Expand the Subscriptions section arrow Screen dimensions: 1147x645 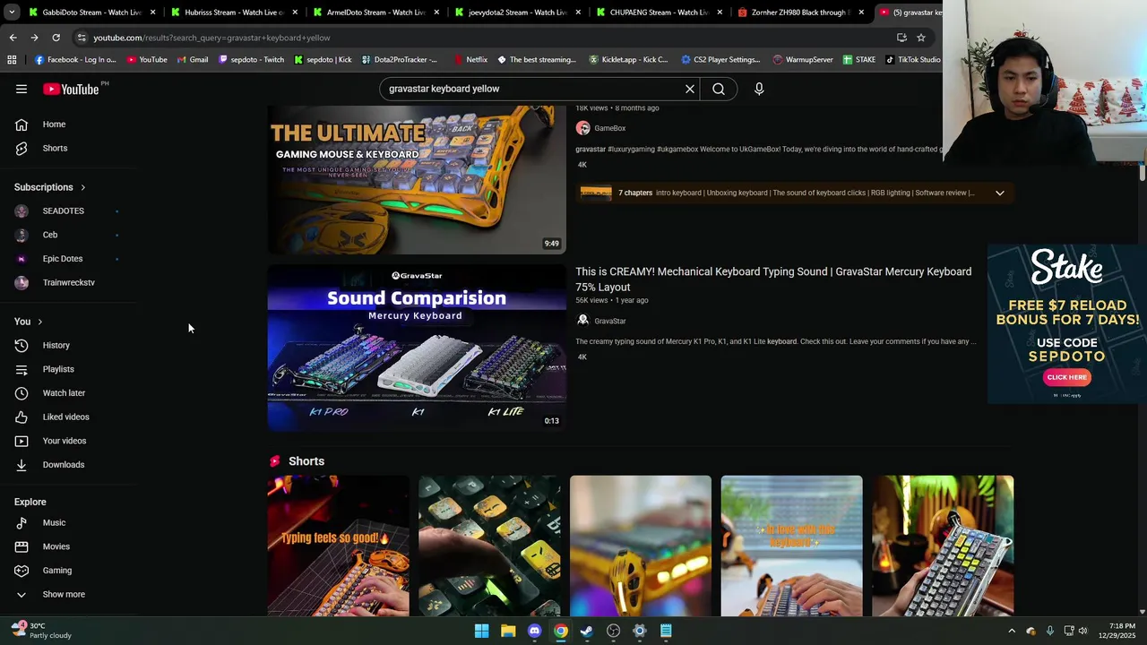[82, 187]
